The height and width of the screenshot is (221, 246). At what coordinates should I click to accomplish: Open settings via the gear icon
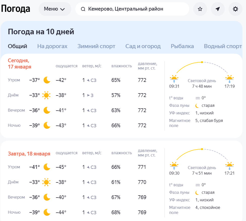click(235, 9)
